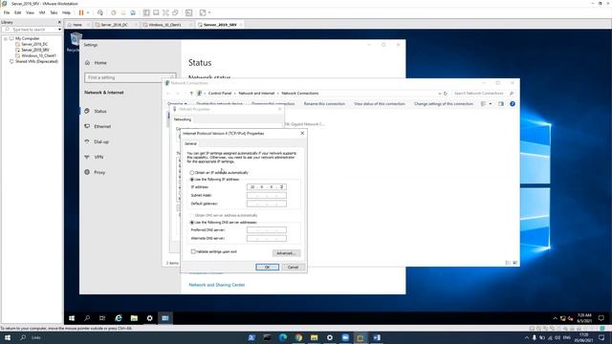
Task: Click Change settings of this connection
Action: (x=444, y=104)
